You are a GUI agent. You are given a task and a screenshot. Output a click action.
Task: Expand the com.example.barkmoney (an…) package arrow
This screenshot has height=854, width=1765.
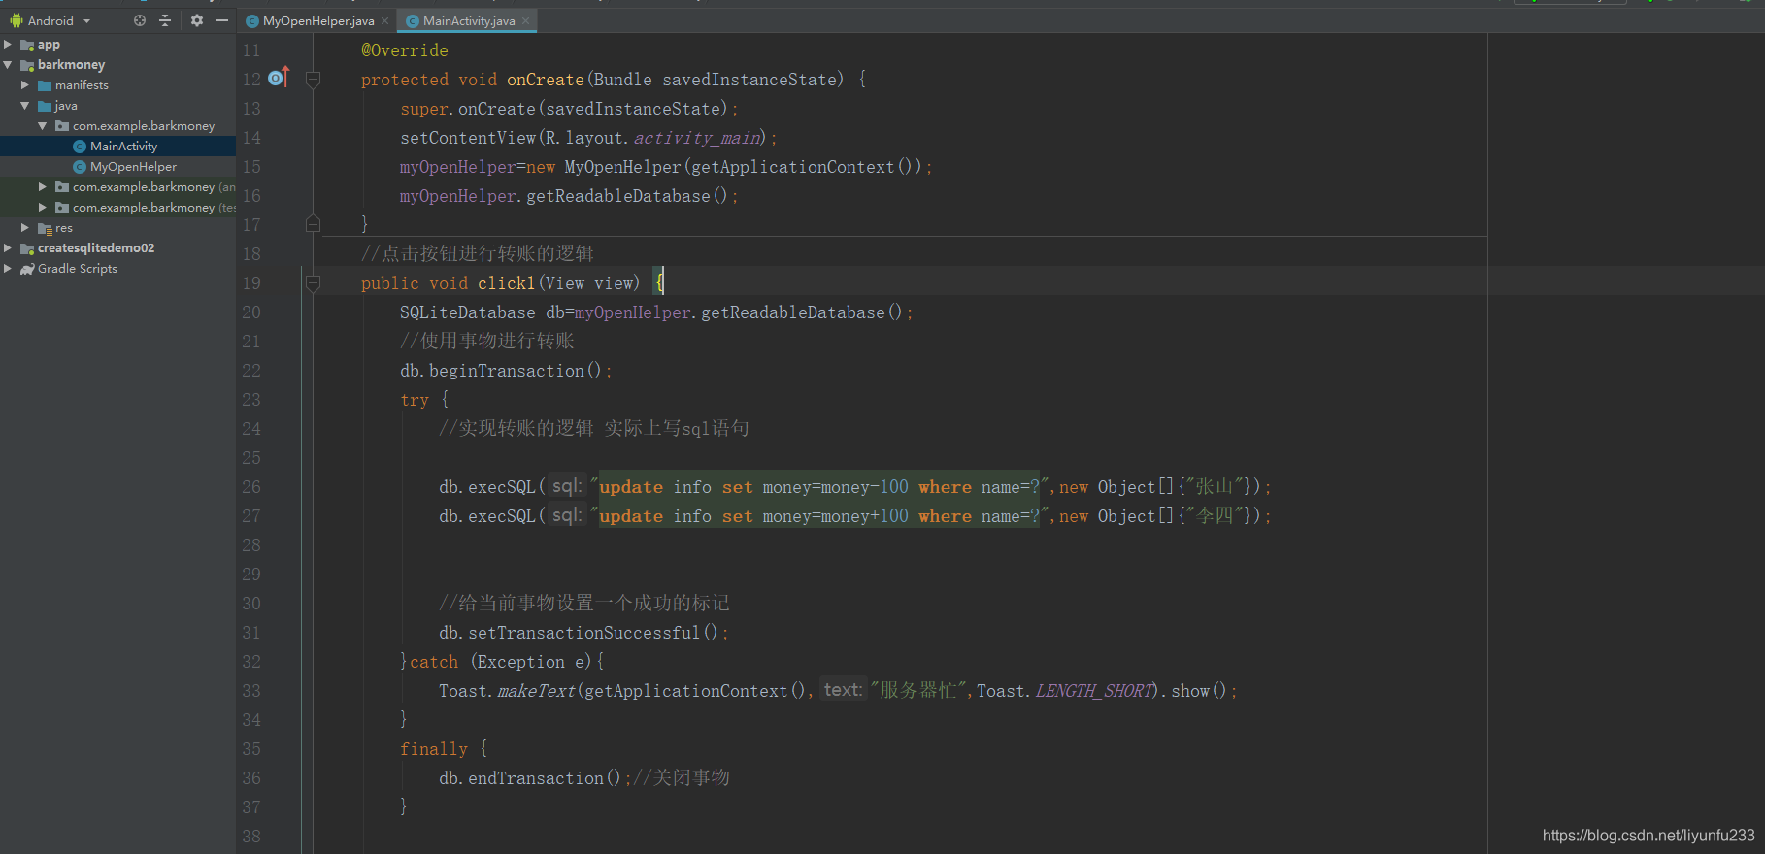[43, 186]
